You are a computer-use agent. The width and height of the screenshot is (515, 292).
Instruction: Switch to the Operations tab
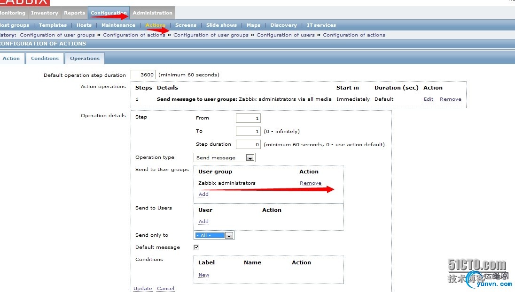[x=85, y=58]
